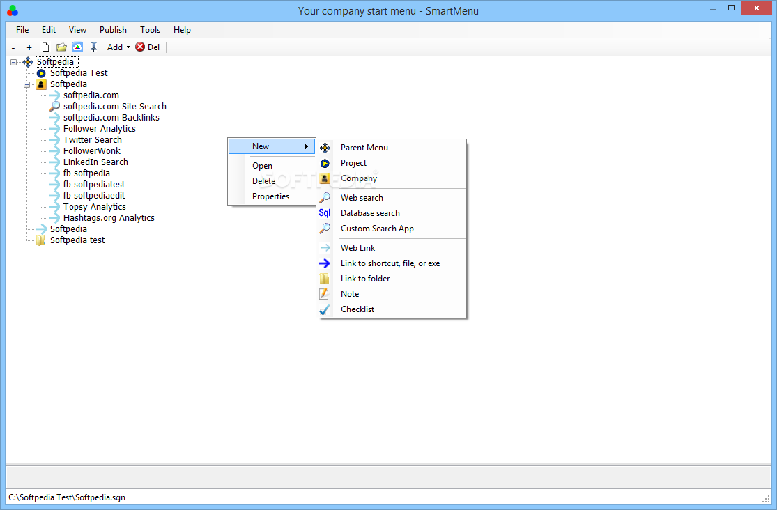Choose Properties from the context menu
Viewport: 777px width, 510px height.
(x=272, y=196)
